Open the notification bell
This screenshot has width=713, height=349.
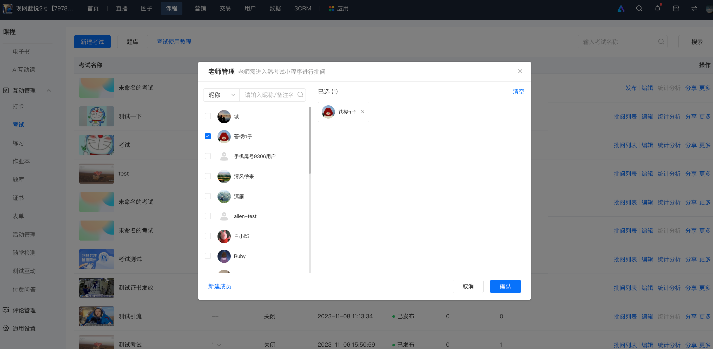pyautogui.click(x=657, y=9)
